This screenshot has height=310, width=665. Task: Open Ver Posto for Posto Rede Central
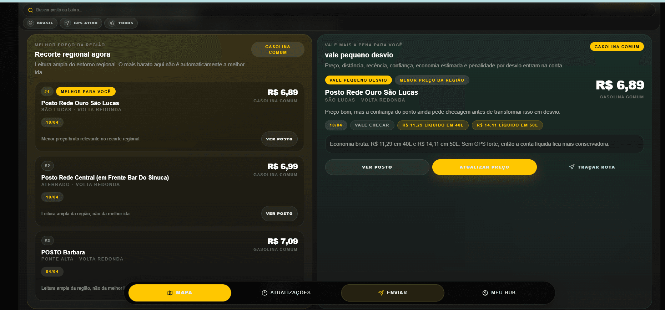point(279,213)
